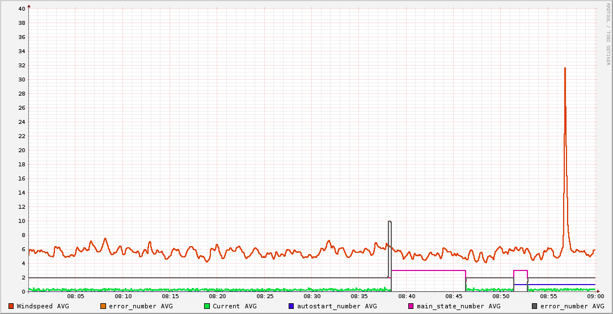Click the 08:05 time axis label
The image size is (613, 314).
(x=75, y=296)
